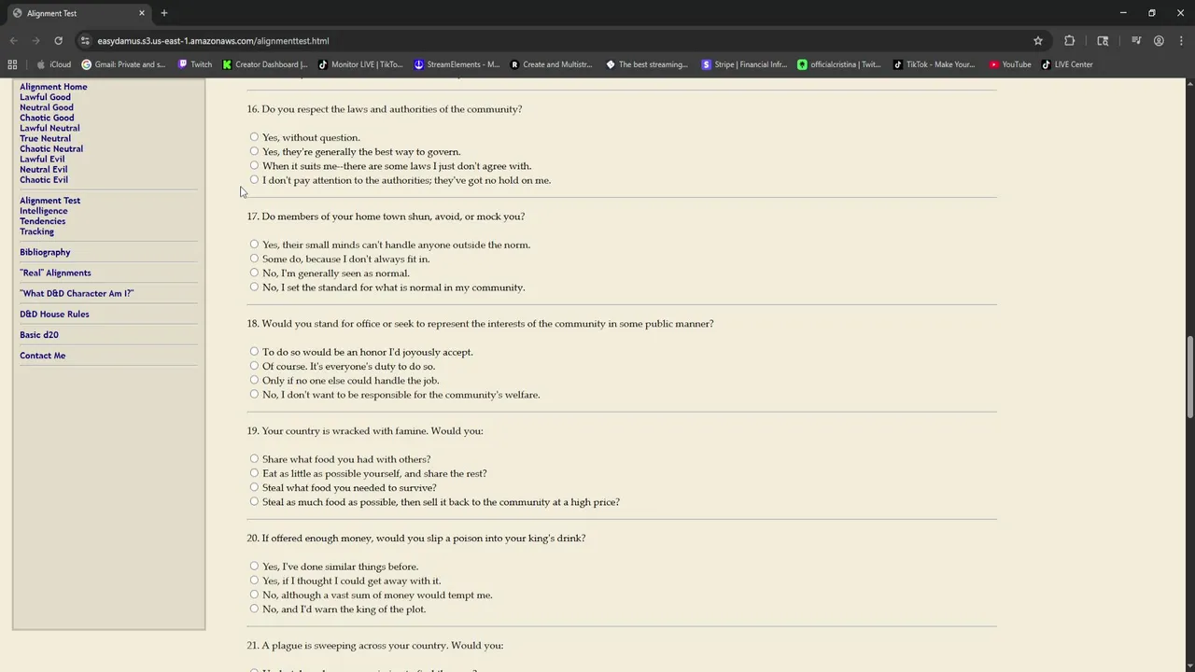This screenshot has height=672, width=1195.
Task: Open the Neutral Good sidebar link
Action: tap(47, 107)
